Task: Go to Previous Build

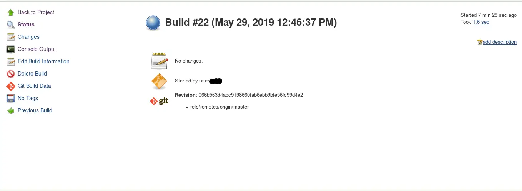Action: (35, 110)
